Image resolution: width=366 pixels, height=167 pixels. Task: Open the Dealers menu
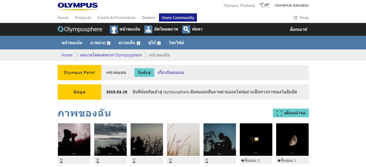tap(149, 18)
